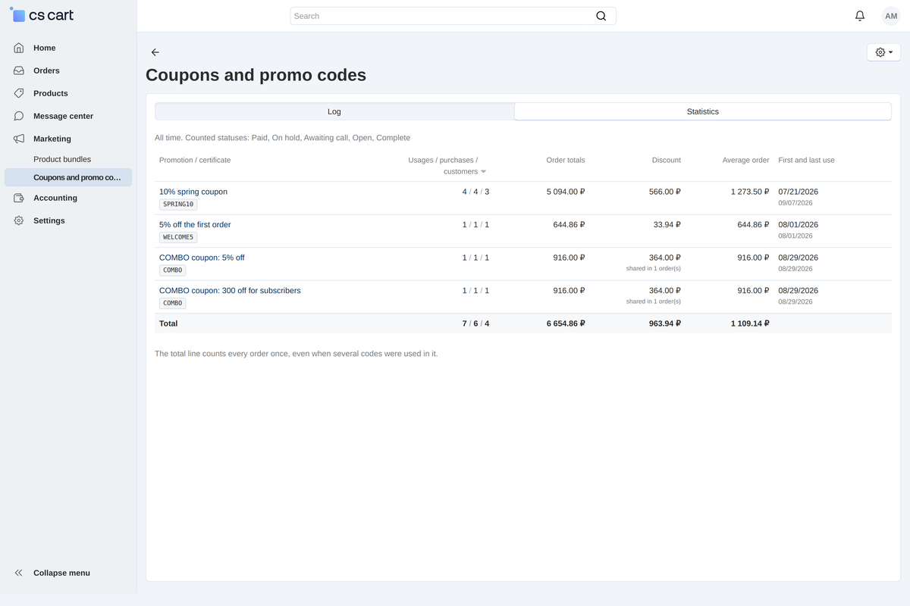The width and height of the screenshot is (910, 606).
Task: Select Coupons and promo codes submenu item
Action: (68, 177)
